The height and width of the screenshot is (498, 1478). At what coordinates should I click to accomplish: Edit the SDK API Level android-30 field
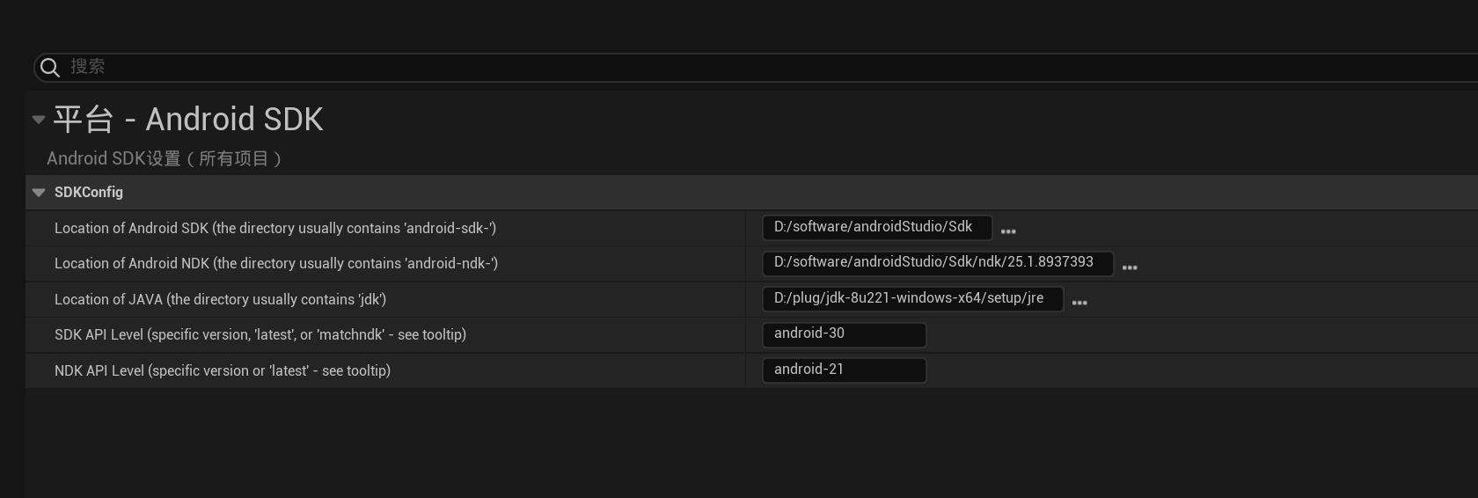coord(843,334)
